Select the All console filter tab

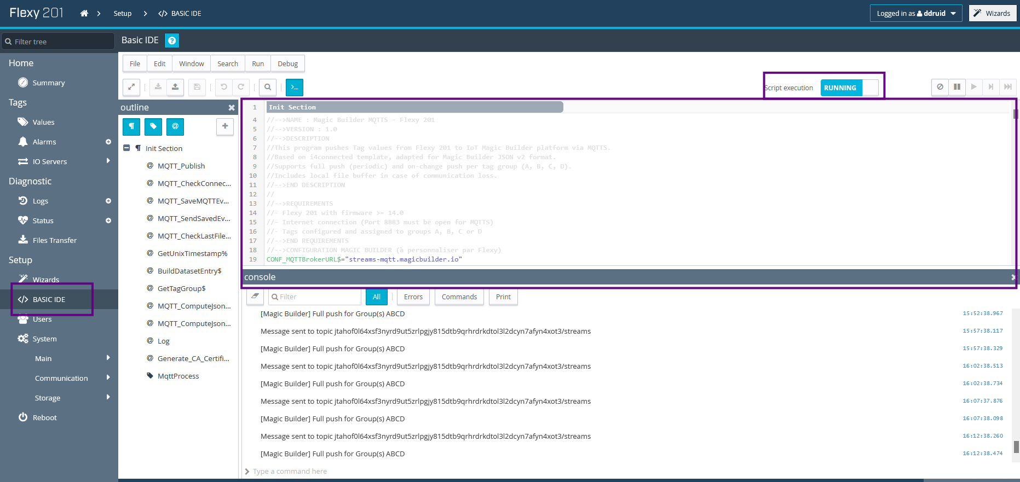coord(377,297)
